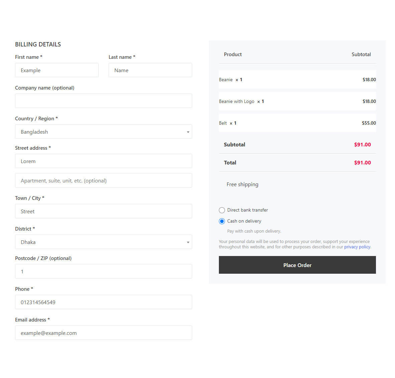Open the Country / Region dropdown
395x378 pixels.
pyautogui.click(x=104, y=132)
